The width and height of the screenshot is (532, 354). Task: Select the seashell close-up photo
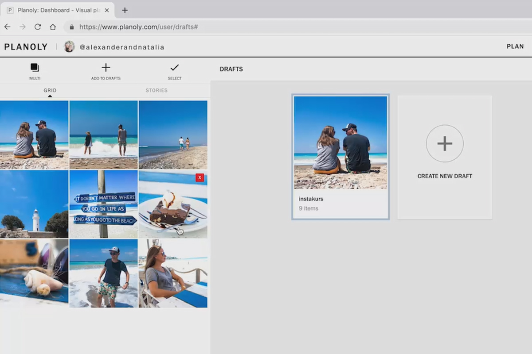pyautogui.click(x=34, y=273)
